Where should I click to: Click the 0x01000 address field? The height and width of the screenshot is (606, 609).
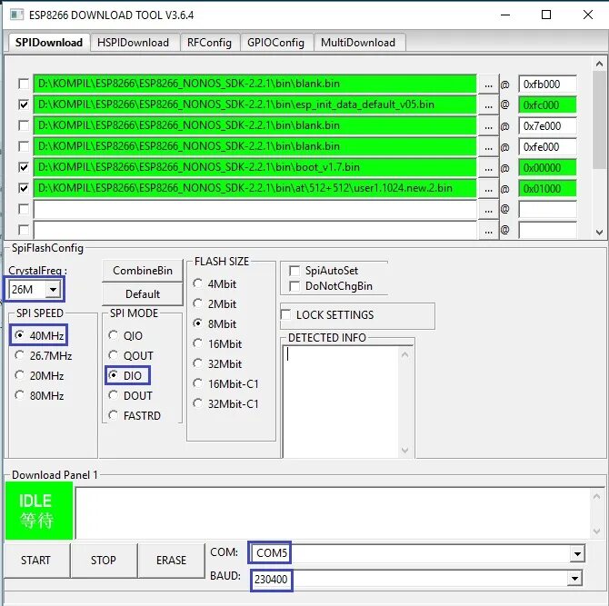point(547,189)
